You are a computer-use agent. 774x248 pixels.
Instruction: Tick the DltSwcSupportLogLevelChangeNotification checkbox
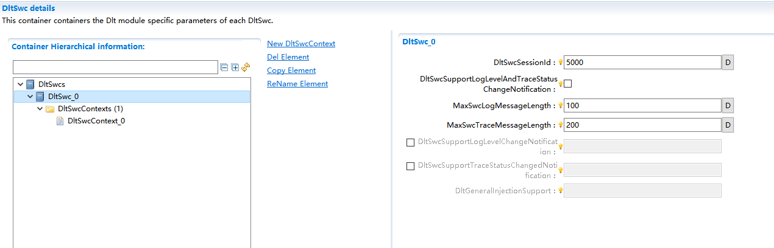tap(410, 142)
